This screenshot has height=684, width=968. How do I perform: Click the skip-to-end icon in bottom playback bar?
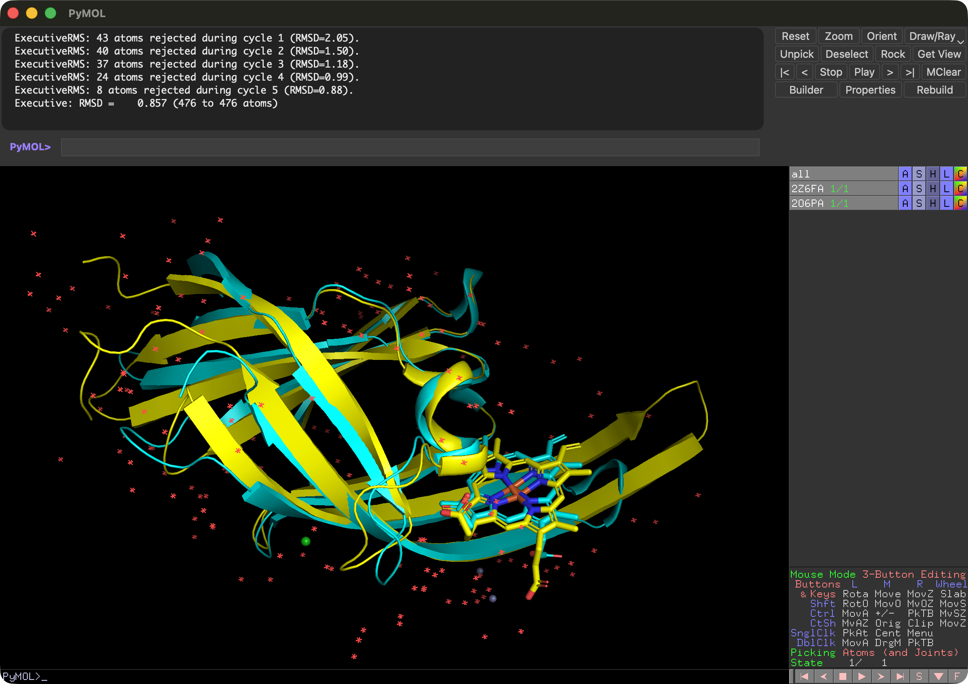pos(900,676)
